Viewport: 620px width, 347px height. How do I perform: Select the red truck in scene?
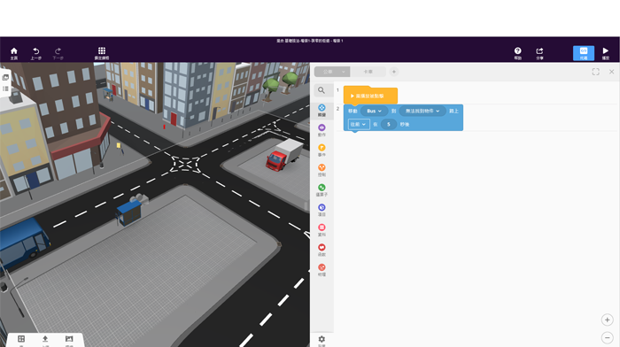tap(284, 155)
